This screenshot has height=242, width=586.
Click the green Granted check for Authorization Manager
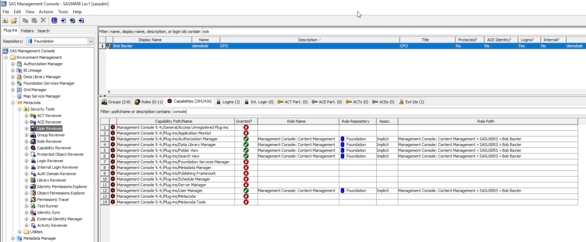[x=245, y=138]
